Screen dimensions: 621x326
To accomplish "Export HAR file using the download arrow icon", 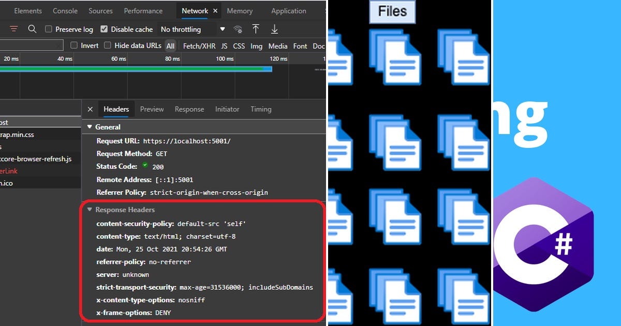I will [275, 29].
